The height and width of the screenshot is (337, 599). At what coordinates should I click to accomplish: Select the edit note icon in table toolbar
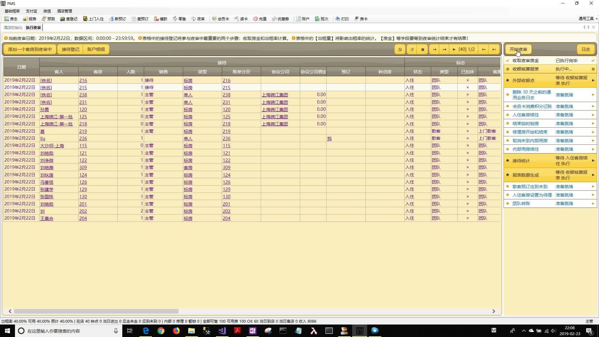point(400,49)
